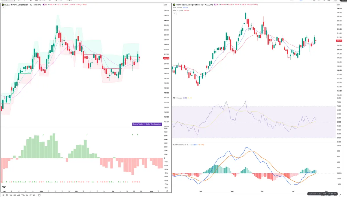Click the red 208.76 price label on left chart
Screen dimensions: 347x197
pos(166,58)
